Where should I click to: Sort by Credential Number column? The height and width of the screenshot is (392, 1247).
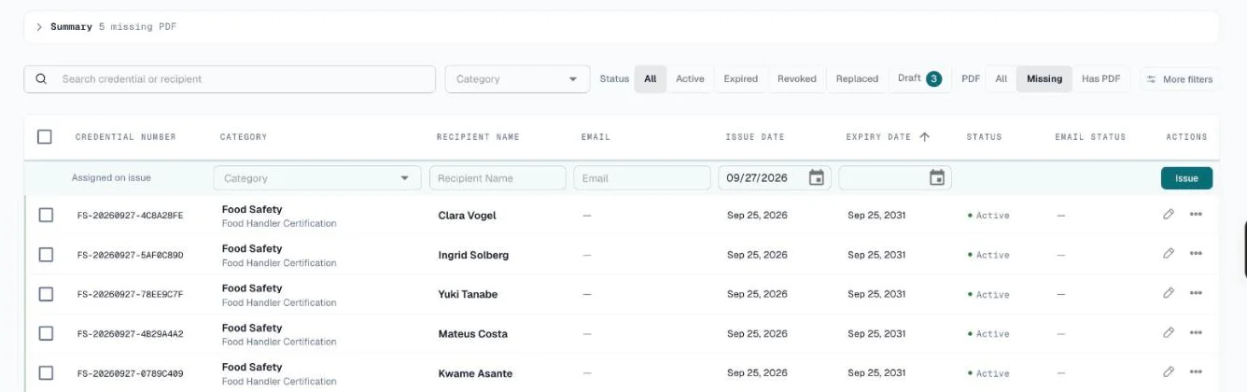click(x=126, y=137)
